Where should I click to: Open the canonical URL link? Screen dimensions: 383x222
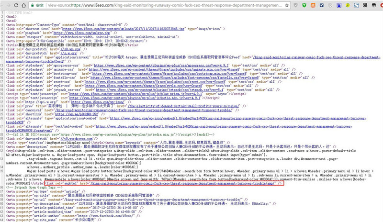click(x=144, y=110)
